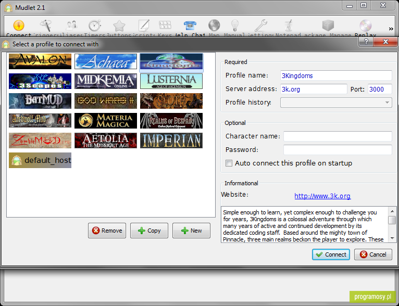Enable Auto connect this profile on startup
Image resolution: width=399 pixels, height=306 pixels.
click(x=229, y=163)
